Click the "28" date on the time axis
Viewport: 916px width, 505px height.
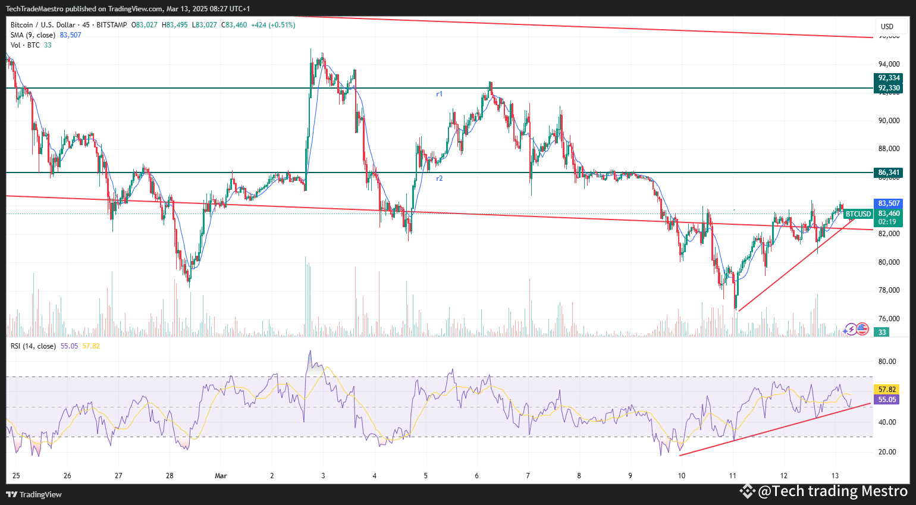[170, 476]
